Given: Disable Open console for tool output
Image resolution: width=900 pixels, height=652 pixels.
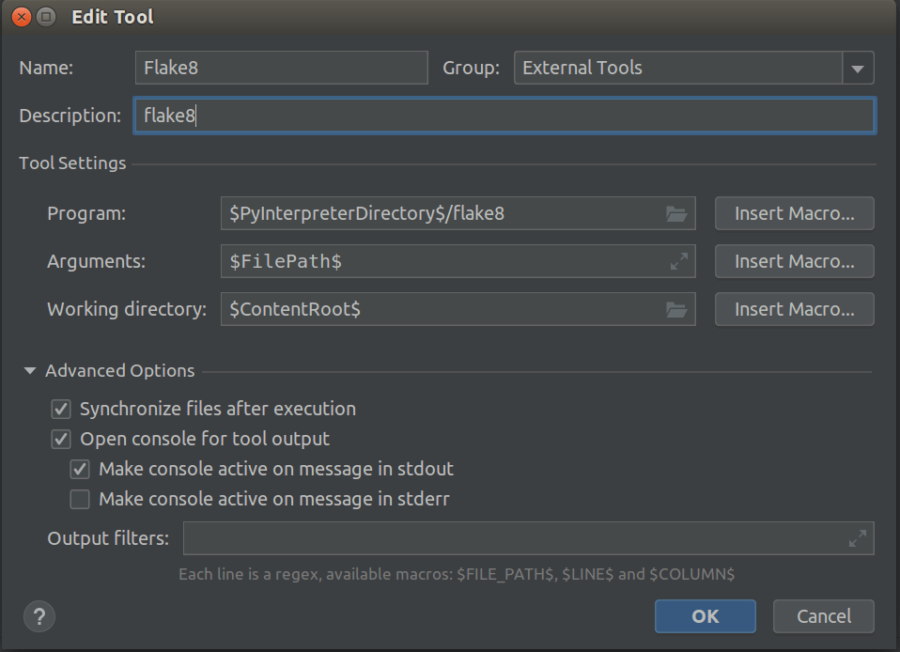Looking at the screenshot, I should pos(62,439).
